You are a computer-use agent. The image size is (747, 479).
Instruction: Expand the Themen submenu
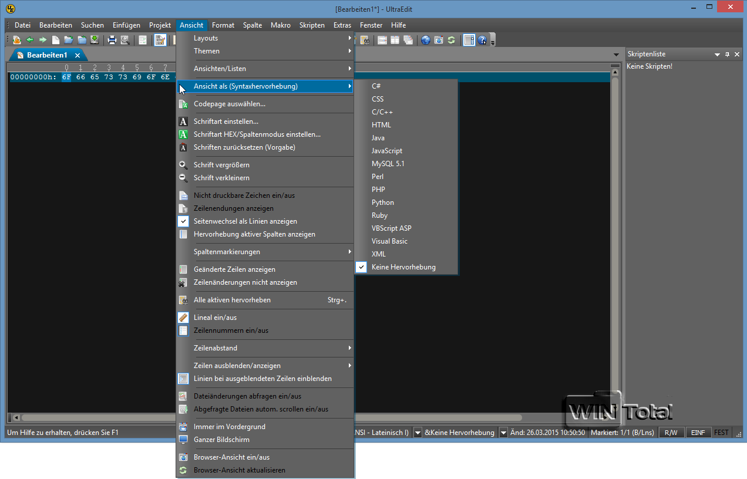(x=265, y=51)
